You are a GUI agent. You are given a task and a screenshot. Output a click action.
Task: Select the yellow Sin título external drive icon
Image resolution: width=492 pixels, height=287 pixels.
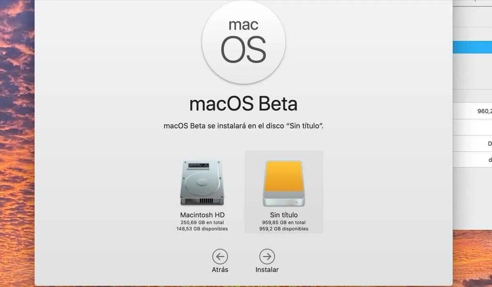point(283,183)
